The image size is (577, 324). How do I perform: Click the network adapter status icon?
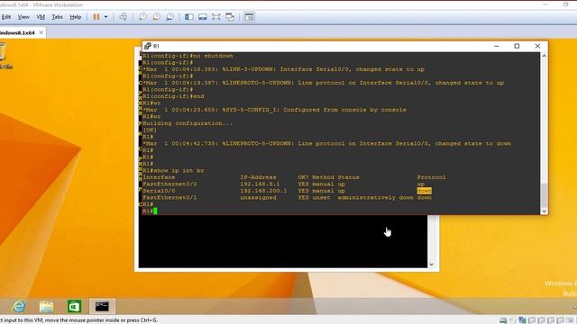(522, 320)
